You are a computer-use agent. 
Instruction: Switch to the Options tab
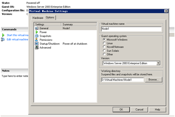[50, 17]
